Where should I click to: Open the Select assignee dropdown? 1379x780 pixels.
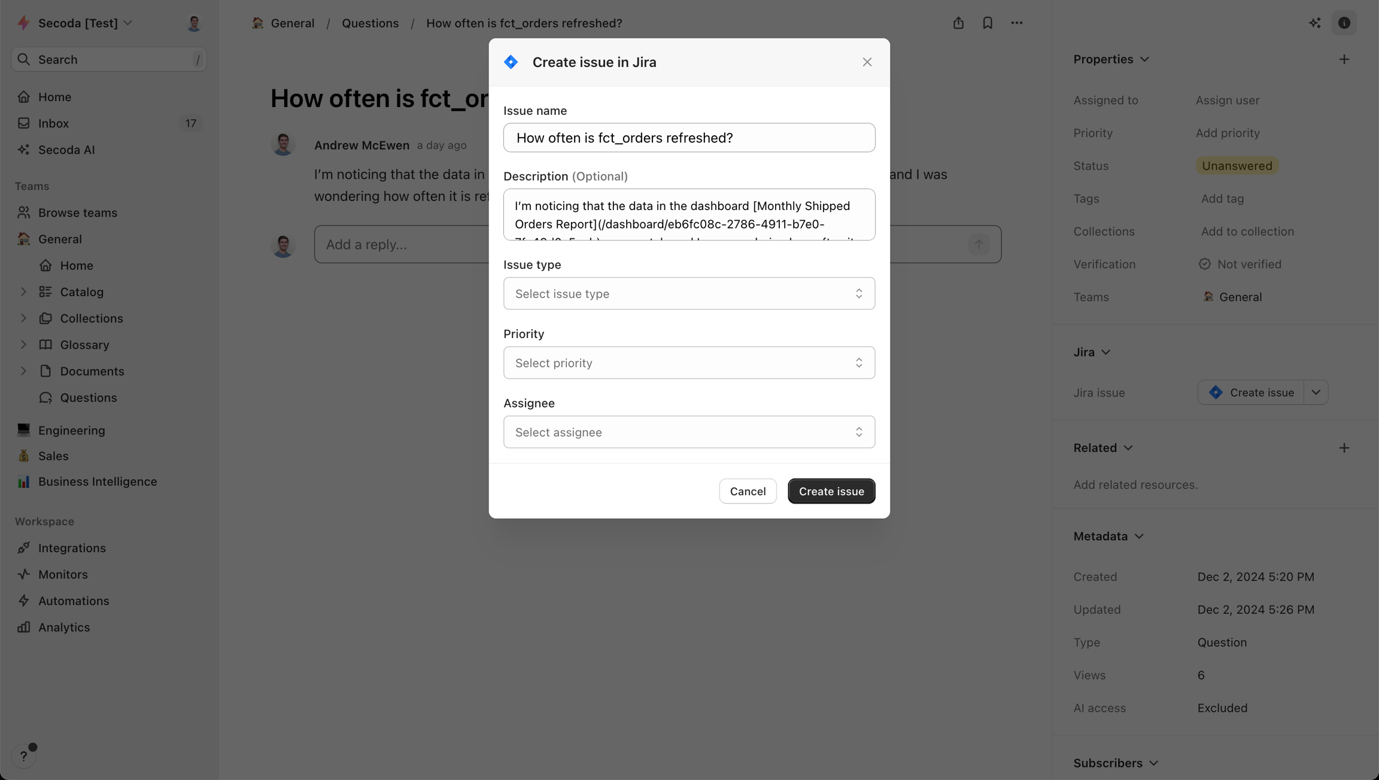[689, 432]
